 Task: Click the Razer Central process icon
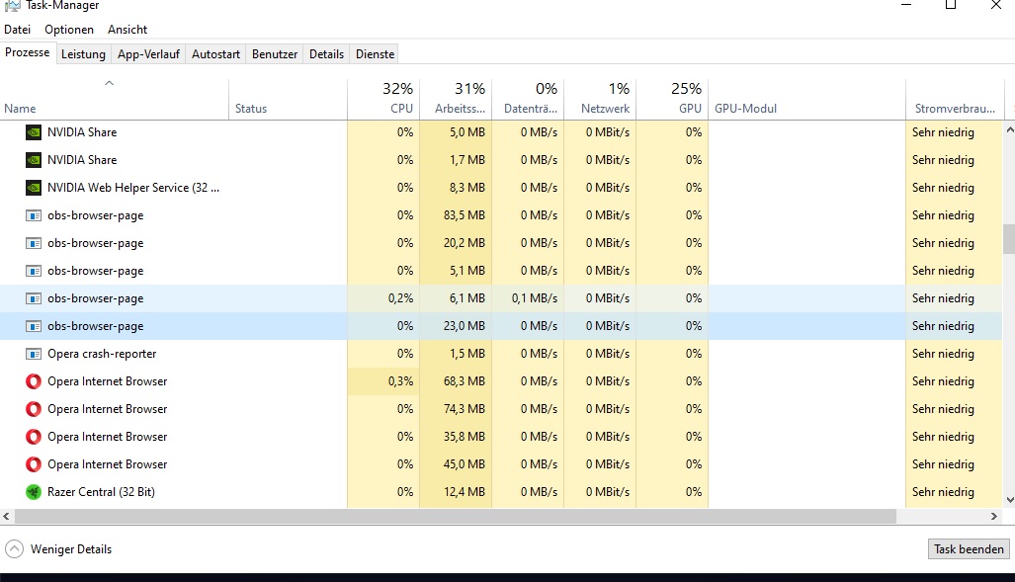pyautogui.click(x=33, y=492)
